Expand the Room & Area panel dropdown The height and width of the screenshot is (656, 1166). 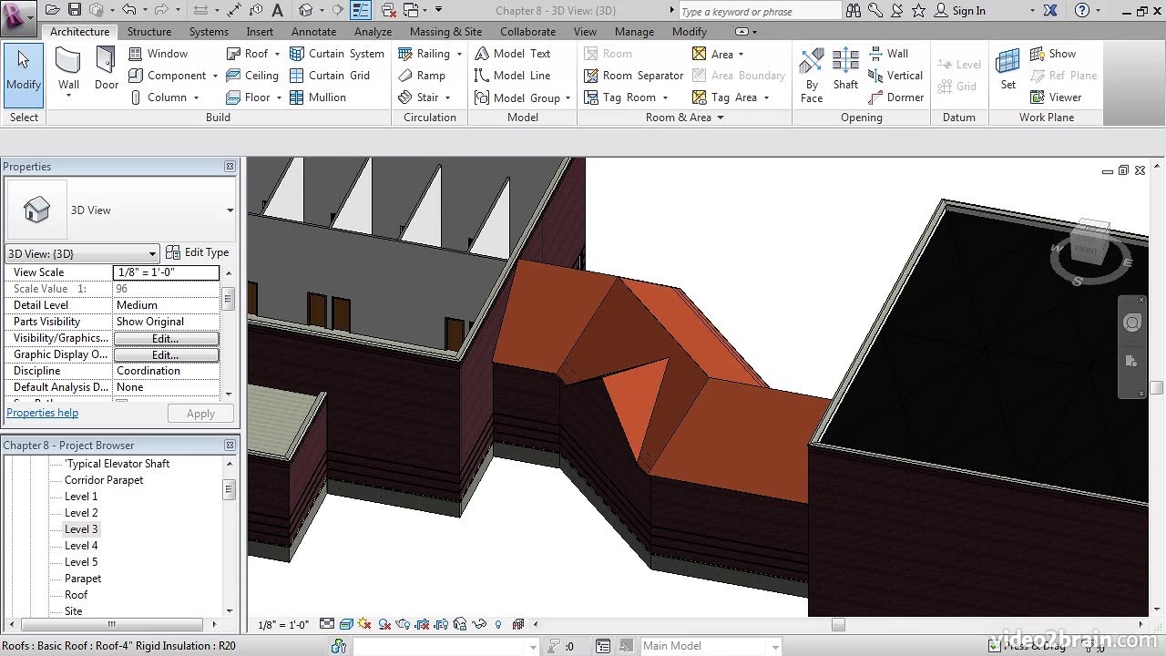coord(720,118)
